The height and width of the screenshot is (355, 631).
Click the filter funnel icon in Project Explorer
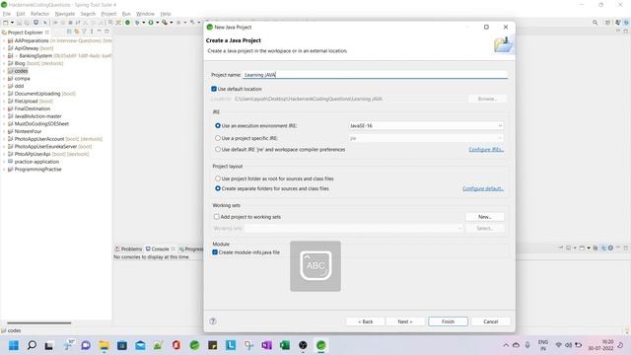click(84, 32)
